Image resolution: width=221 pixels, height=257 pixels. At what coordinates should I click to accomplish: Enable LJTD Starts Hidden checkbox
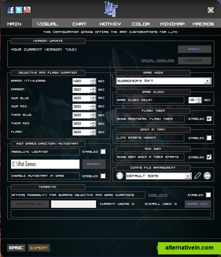209,138
